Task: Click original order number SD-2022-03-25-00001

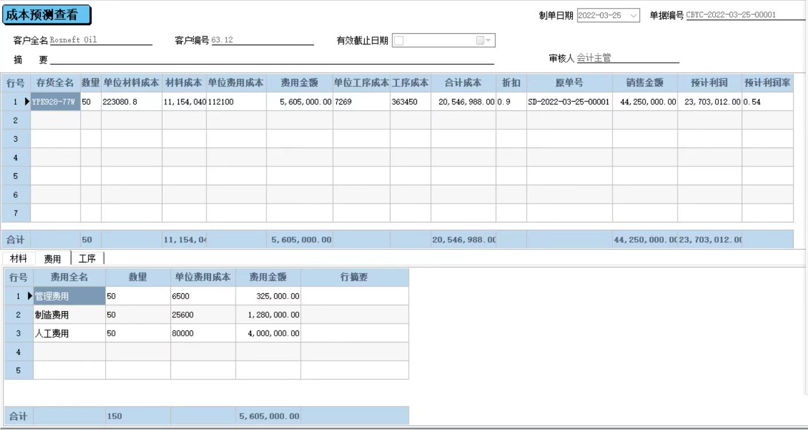Action: [x=569, y=102]
